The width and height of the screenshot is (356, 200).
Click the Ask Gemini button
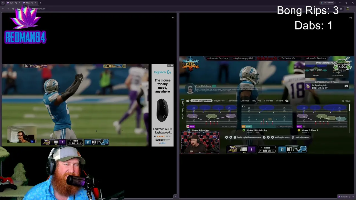pos(327,3)
